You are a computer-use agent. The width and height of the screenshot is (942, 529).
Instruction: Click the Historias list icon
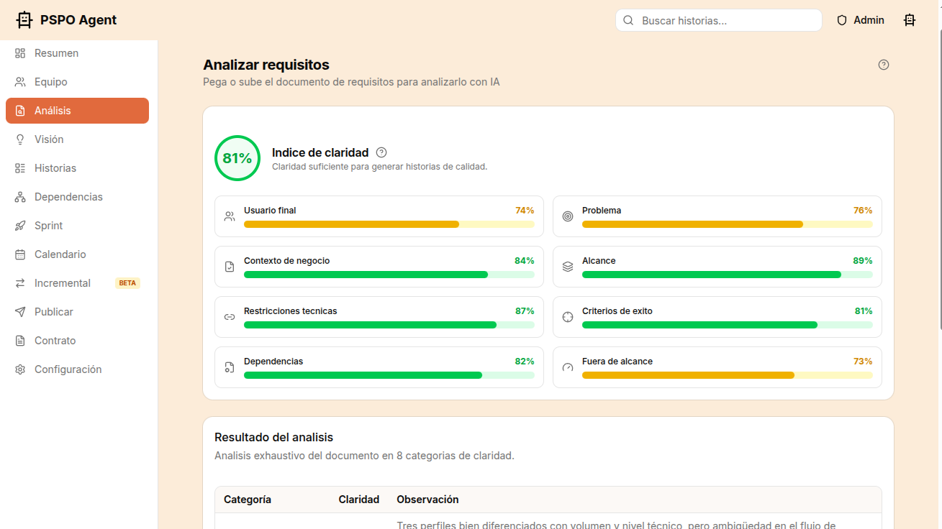(x=19, y=167)
